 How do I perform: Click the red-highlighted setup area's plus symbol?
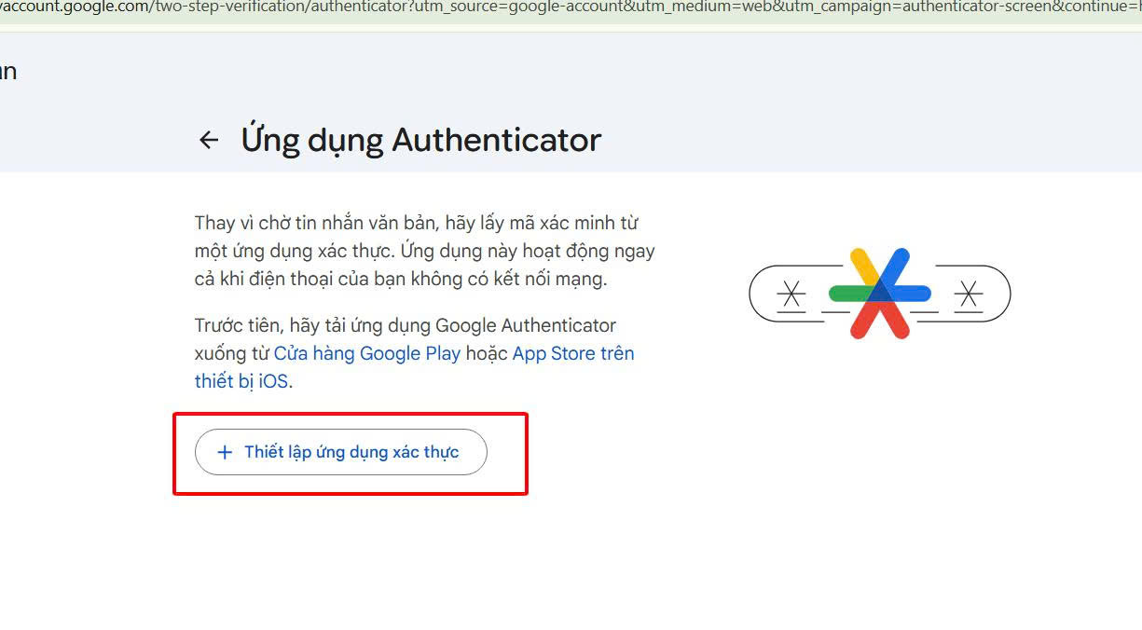pos(224,451)
